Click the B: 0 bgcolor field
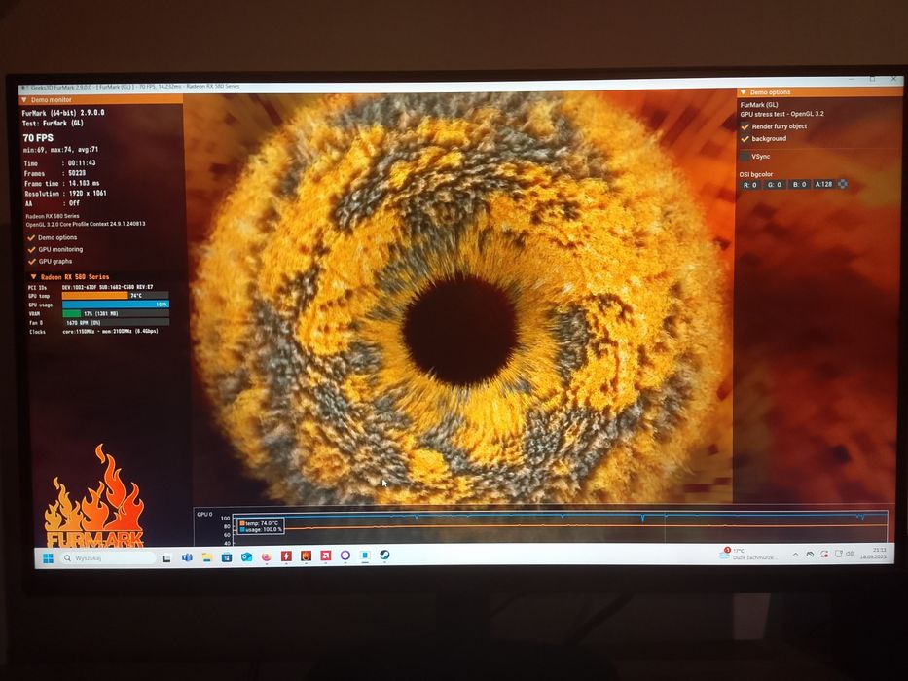Image resolution: width=908 pixels, height=681 pixels. click(x=799, y=184)
